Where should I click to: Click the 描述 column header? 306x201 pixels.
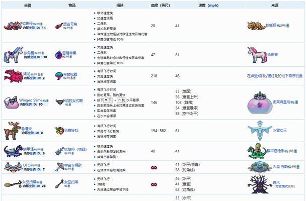120,5
